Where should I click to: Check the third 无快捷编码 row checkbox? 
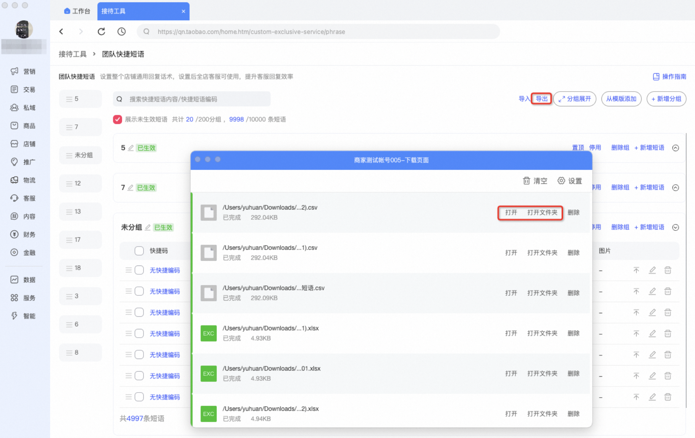pos(139,312)
